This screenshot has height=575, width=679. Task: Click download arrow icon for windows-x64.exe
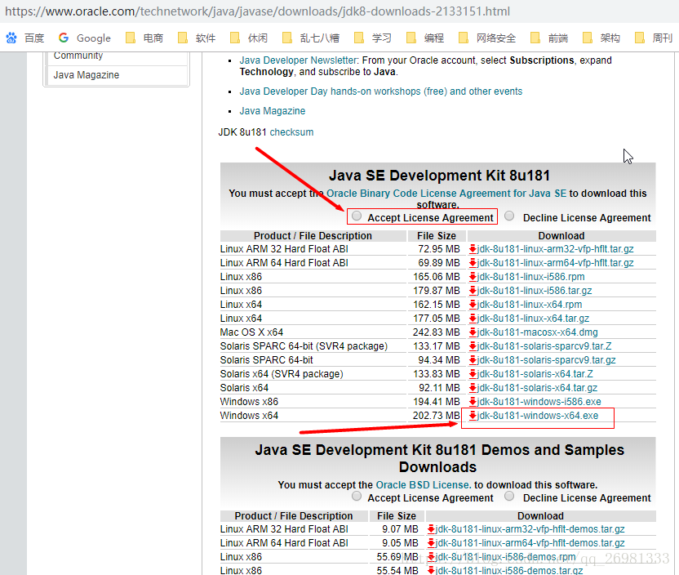click(473, 416)
